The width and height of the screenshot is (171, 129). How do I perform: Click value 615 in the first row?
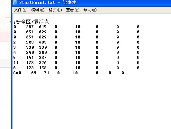point(43,27)
